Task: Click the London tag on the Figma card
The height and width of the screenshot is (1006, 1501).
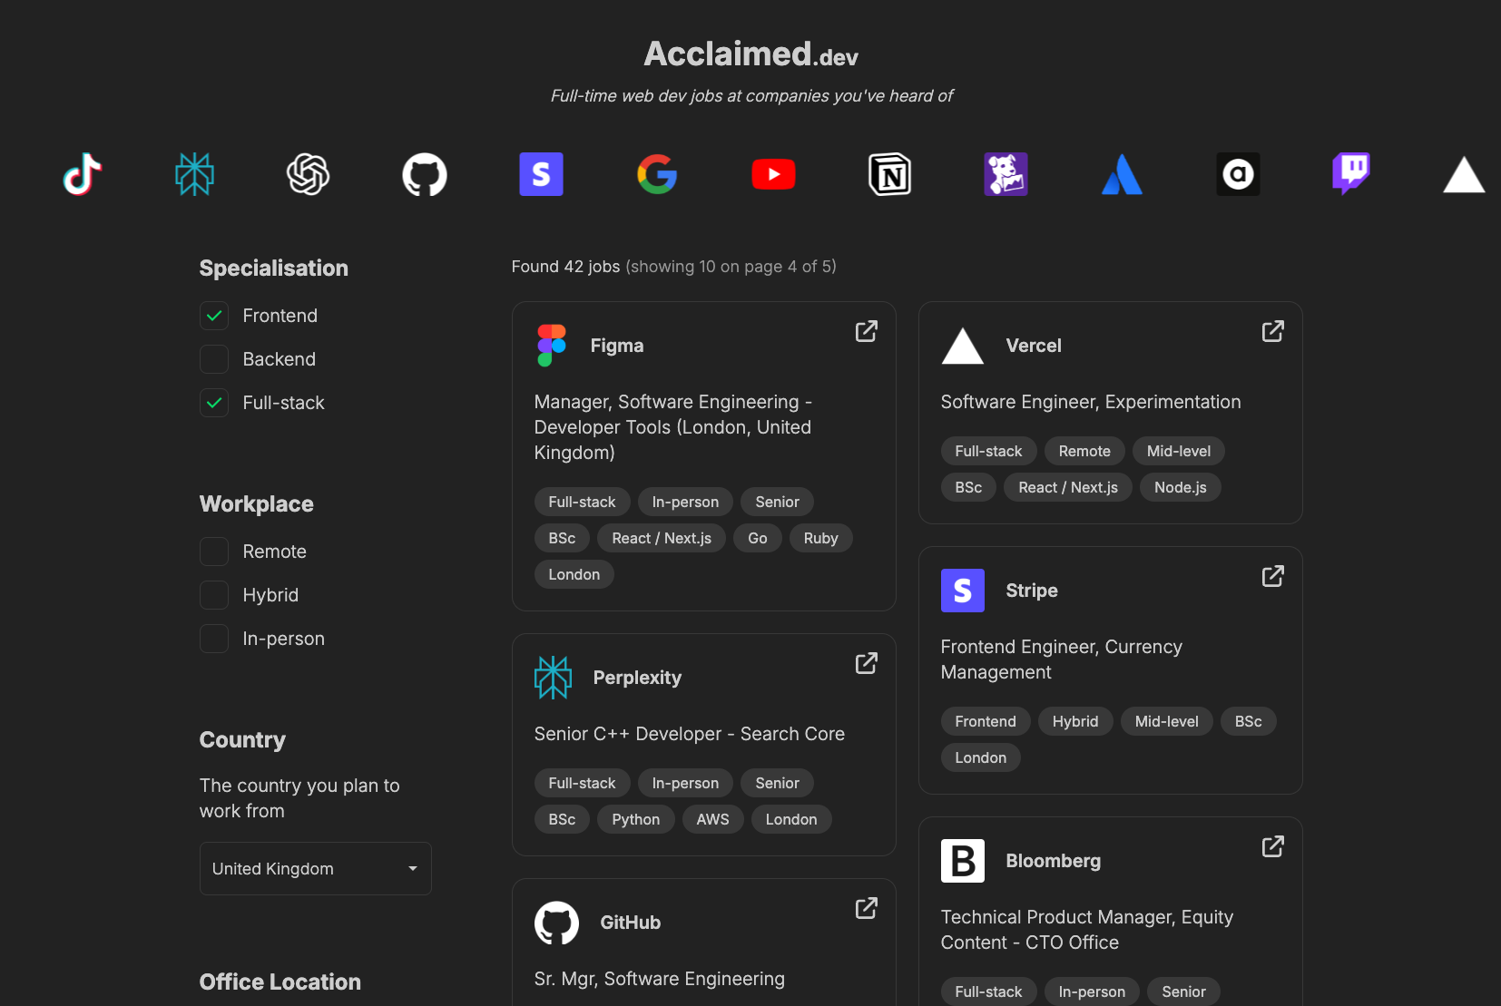Action: tap(574, 574)
